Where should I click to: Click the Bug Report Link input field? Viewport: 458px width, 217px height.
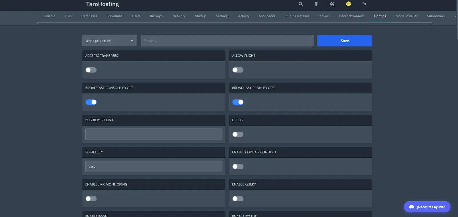coord(154,134)
